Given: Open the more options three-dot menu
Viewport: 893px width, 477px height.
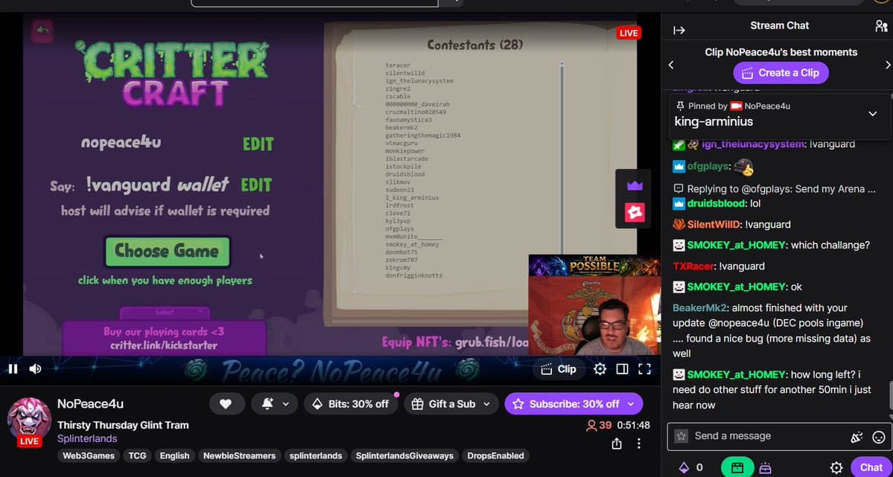Looking at the screenshot, I should pyautogui.click(x=639, y=444).
